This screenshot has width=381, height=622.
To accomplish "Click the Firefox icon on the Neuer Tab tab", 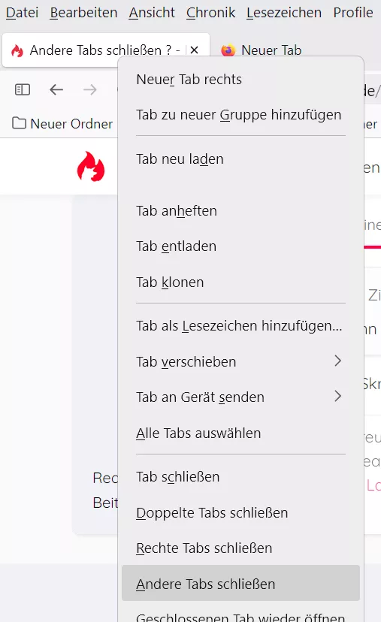I will (x=228, y=50).
